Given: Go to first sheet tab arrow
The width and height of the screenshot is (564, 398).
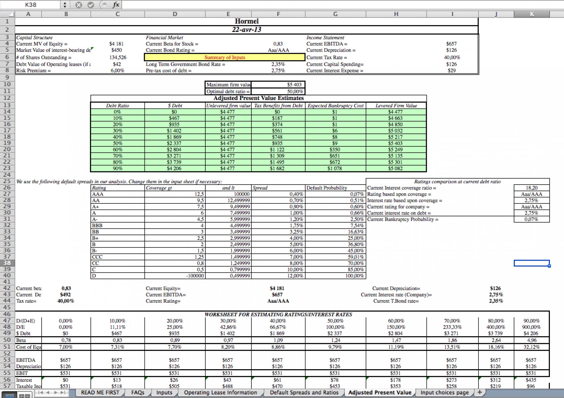Looking at the screenshot, I should click(x=41, y=392).
